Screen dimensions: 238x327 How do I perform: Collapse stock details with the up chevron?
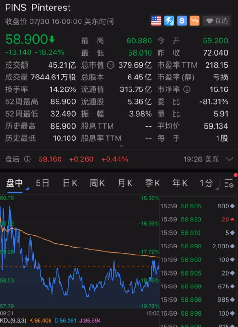121,146
